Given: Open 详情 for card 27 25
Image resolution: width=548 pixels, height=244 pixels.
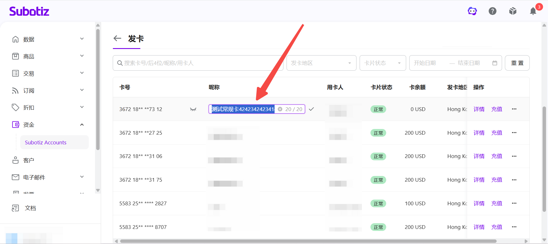Looking at the screenshot, I should point(479,133).
